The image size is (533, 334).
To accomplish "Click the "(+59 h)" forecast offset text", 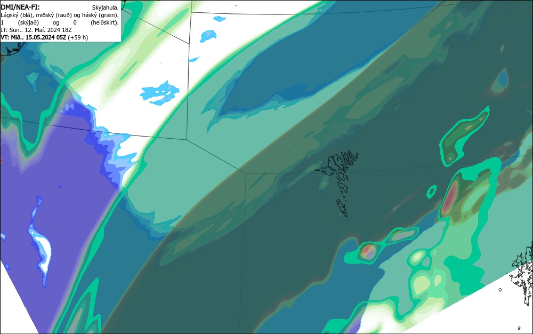I will pyautogui.click(x=78, y=37).
